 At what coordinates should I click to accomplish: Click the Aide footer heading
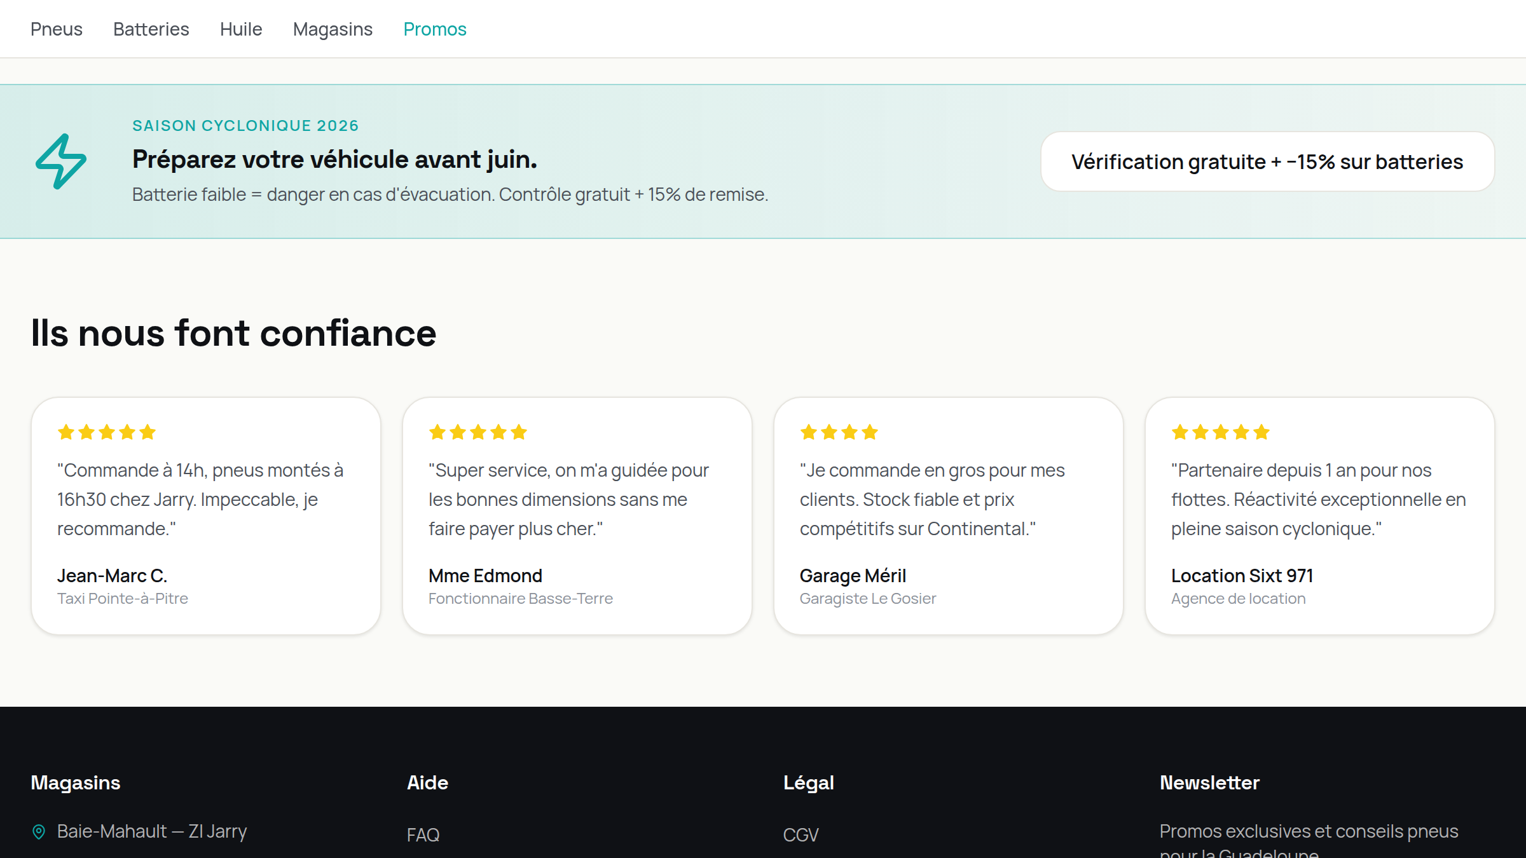(x=428, y=783)
